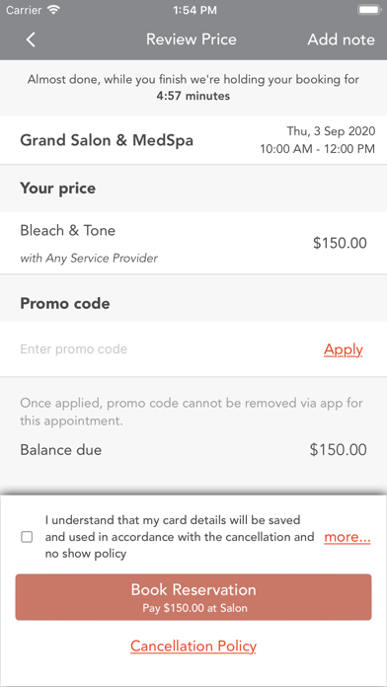The width and height of the screenshot is (387, 687).
Task: Tap the $150.00 service price
Action: 340,243
